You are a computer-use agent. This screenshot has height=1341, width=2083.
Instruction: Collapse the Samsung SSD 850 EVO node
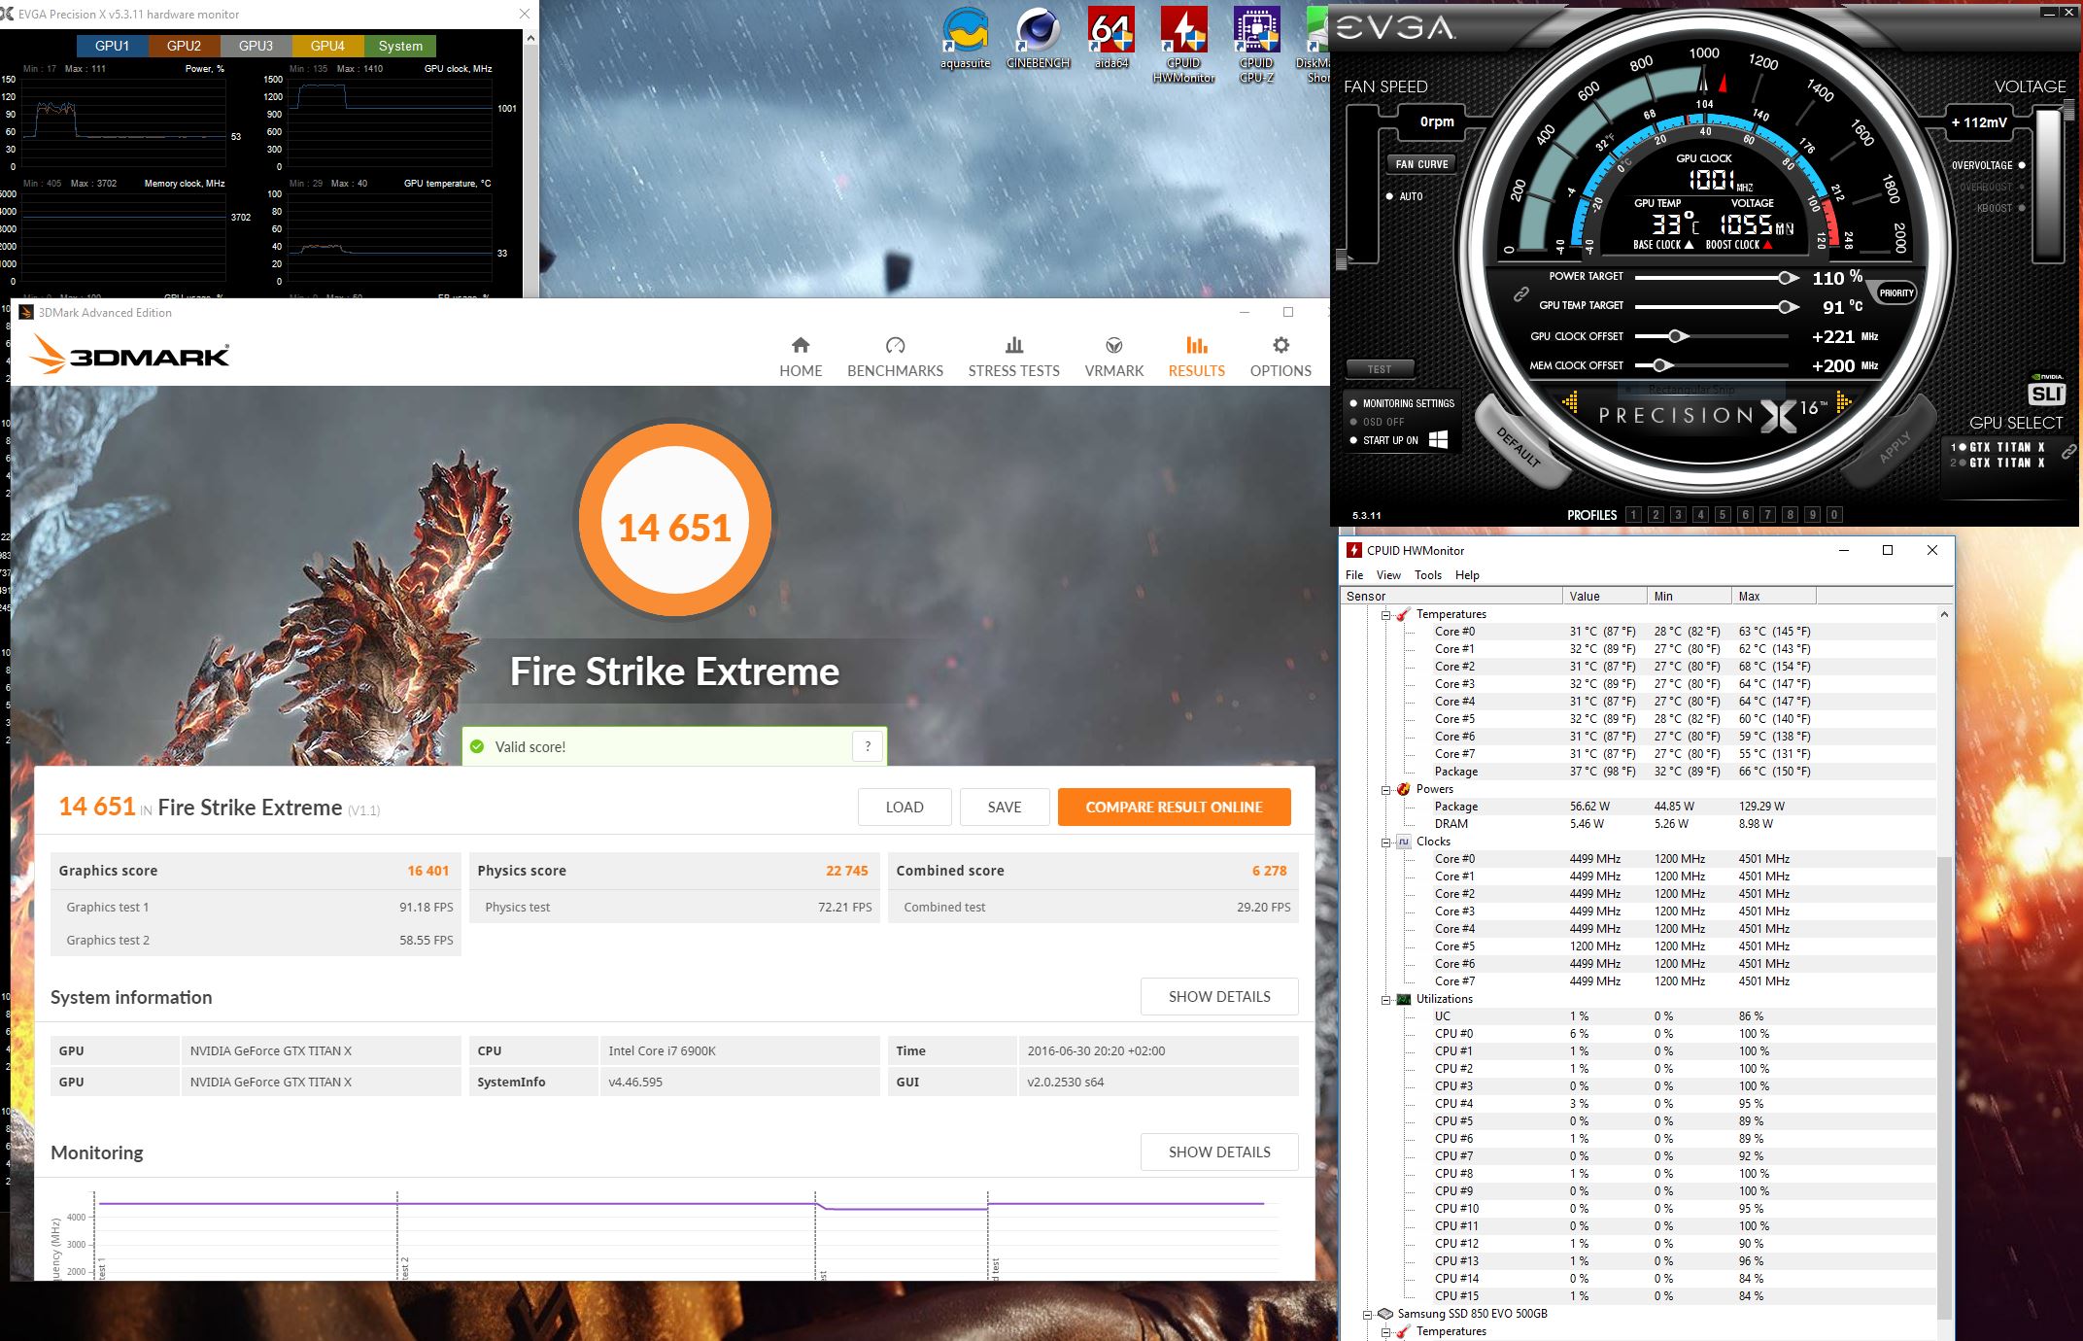pos(1368,1314)
